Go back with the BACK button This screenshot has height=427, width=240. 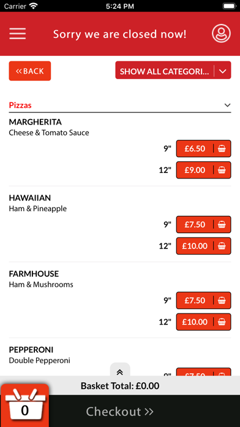(x=30, y=71)
